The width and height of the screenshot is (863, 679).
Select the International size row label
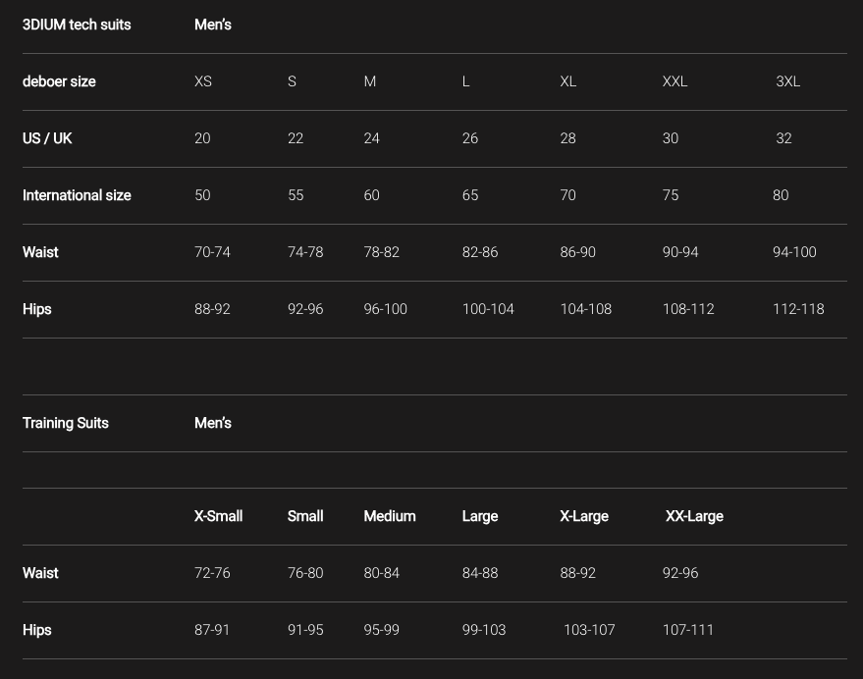[77, 195]
